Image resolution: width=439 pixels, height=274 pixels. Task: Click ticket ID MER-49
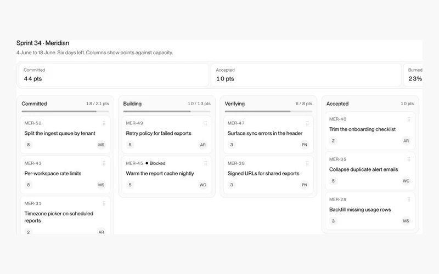(134, 123)
